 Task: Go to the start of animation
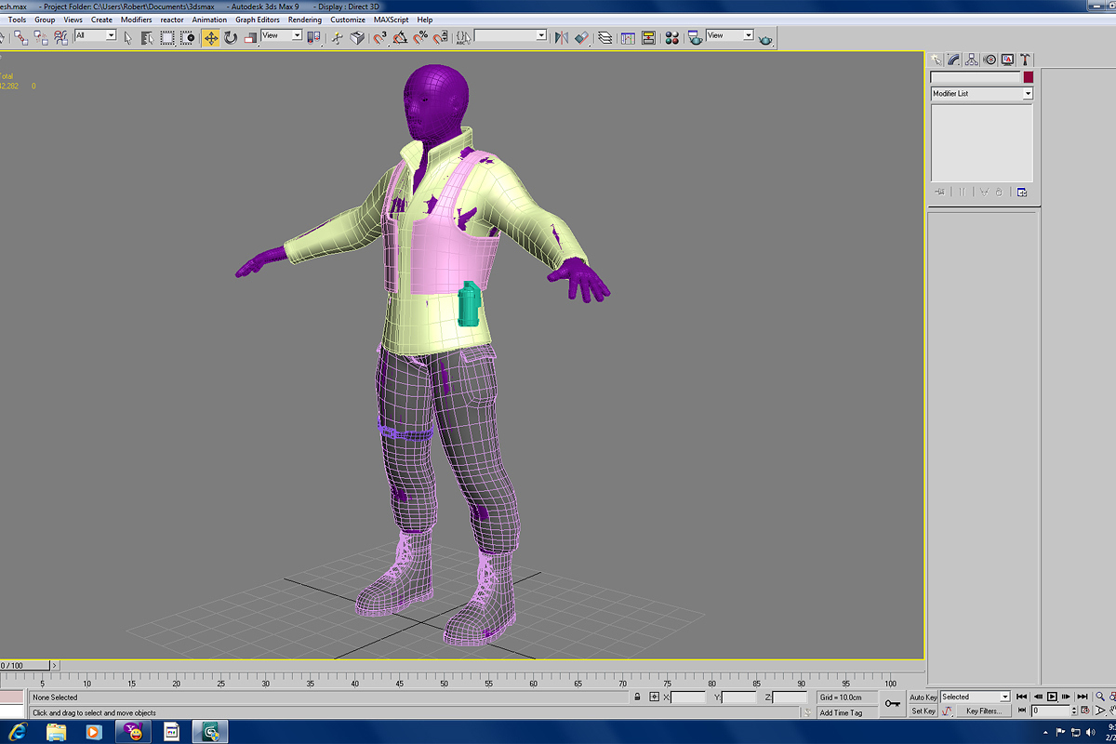[x=1022, y=697]
